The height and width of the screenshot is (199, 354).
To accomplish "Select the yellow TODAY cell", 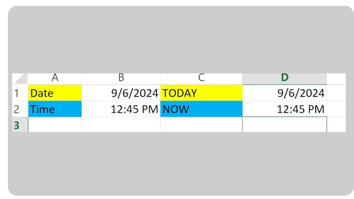I will pos(201,93).
